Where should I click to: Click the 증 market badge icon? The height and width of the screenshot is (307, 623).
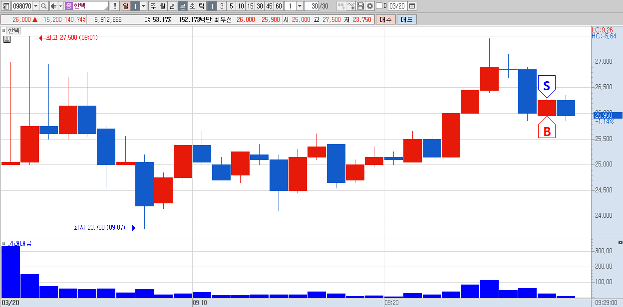(x=68, y=6)
